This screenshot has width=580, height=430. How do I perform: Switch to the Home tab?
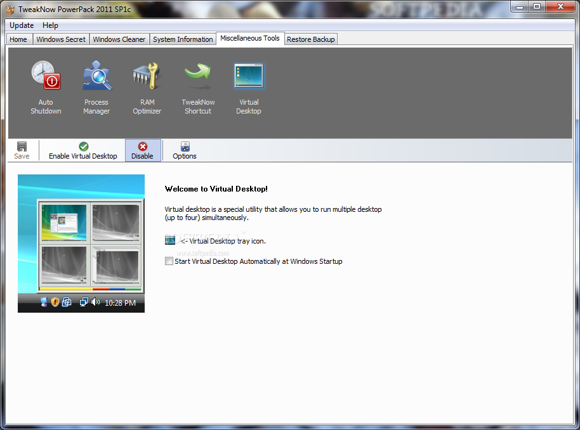18,39
